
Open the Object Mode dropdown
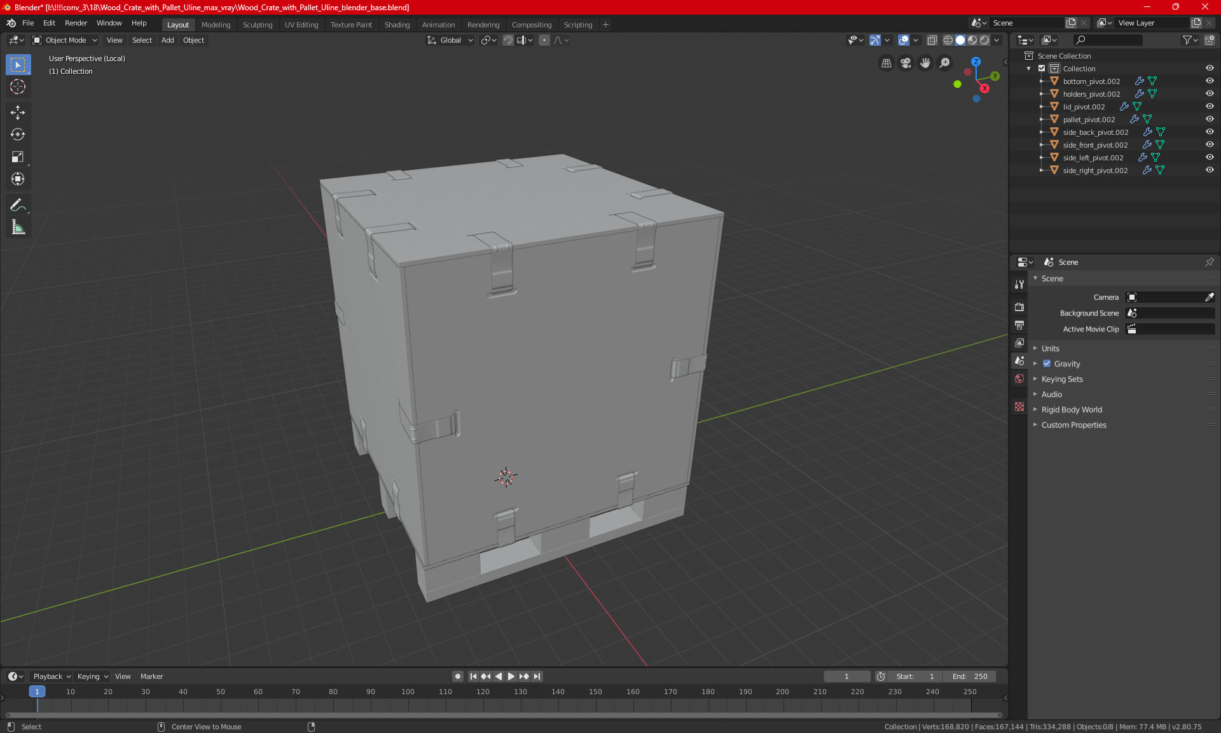65,40
